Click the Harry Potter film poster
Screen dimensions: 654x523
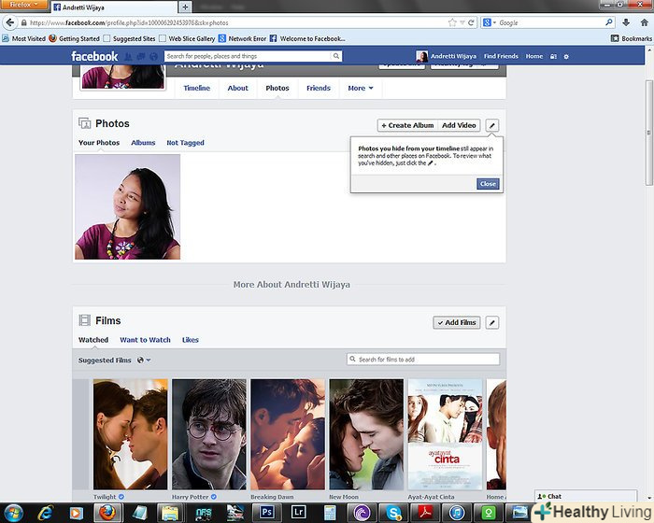coord(209,434)
